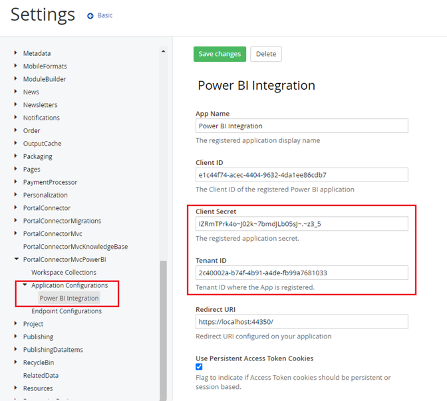The image size is (447, 401).
Task: Expand the PublishingDataItems node arrow
Action: point(16,349)
